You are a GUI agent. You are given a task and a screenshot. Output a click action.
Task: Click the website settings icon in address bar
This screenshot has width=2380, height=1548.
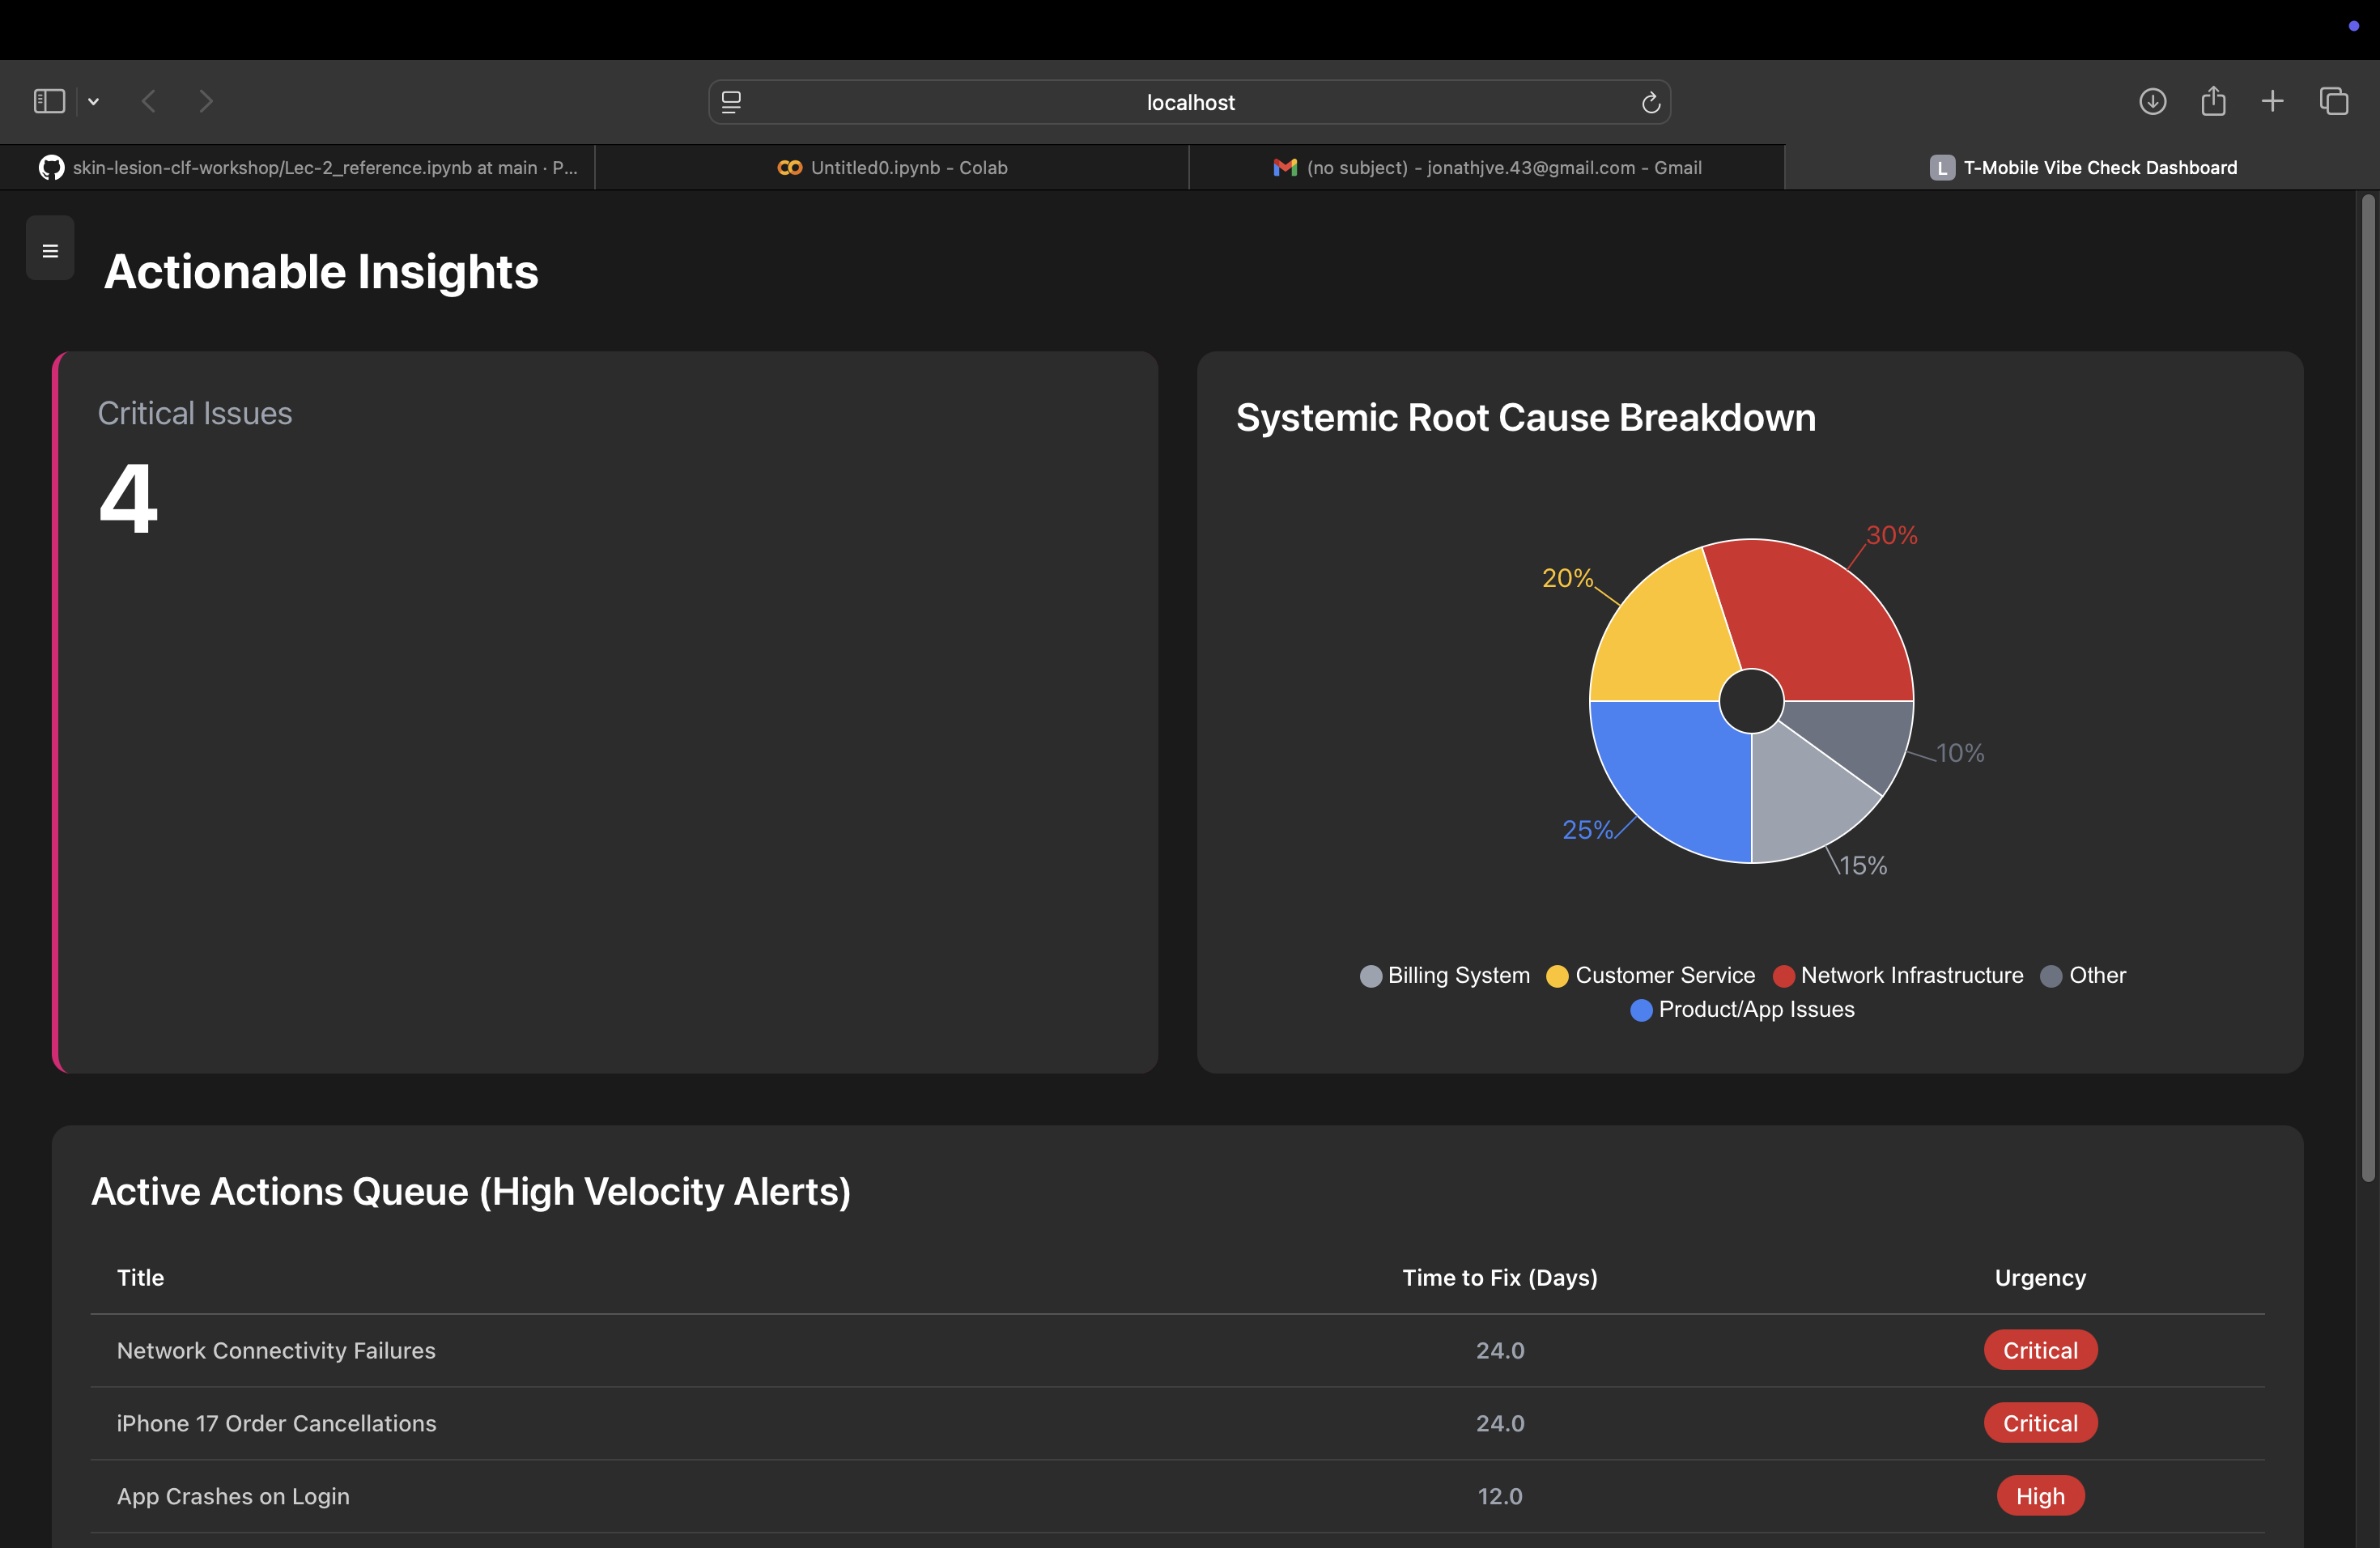[731, 102]
